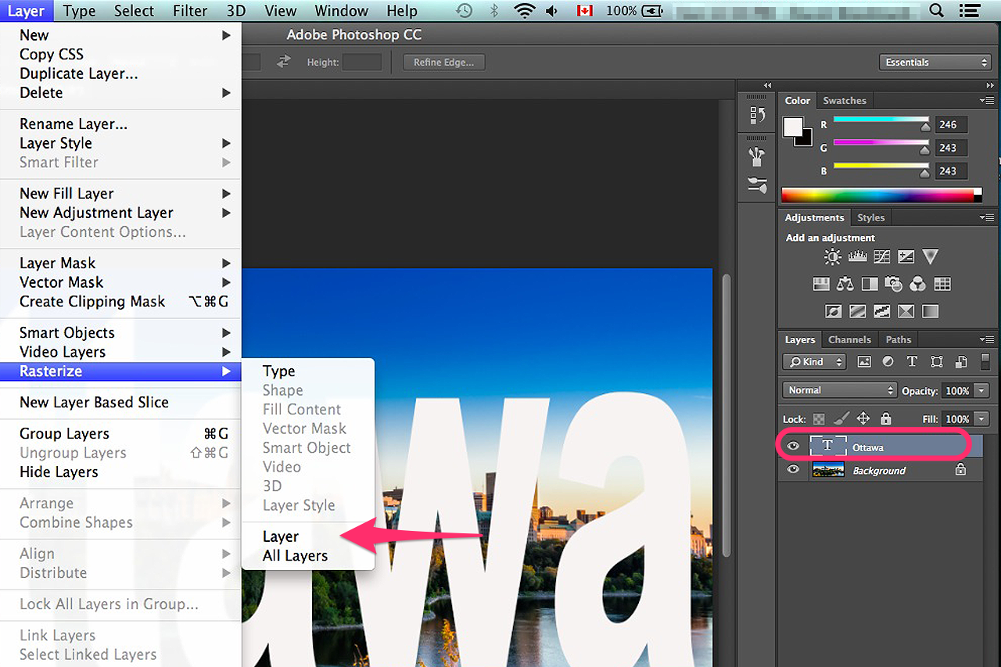The height and width of the screenshot is (667, 1001).
Task: Add a Gradient Map adjustment
Action: tap(930, 311)
